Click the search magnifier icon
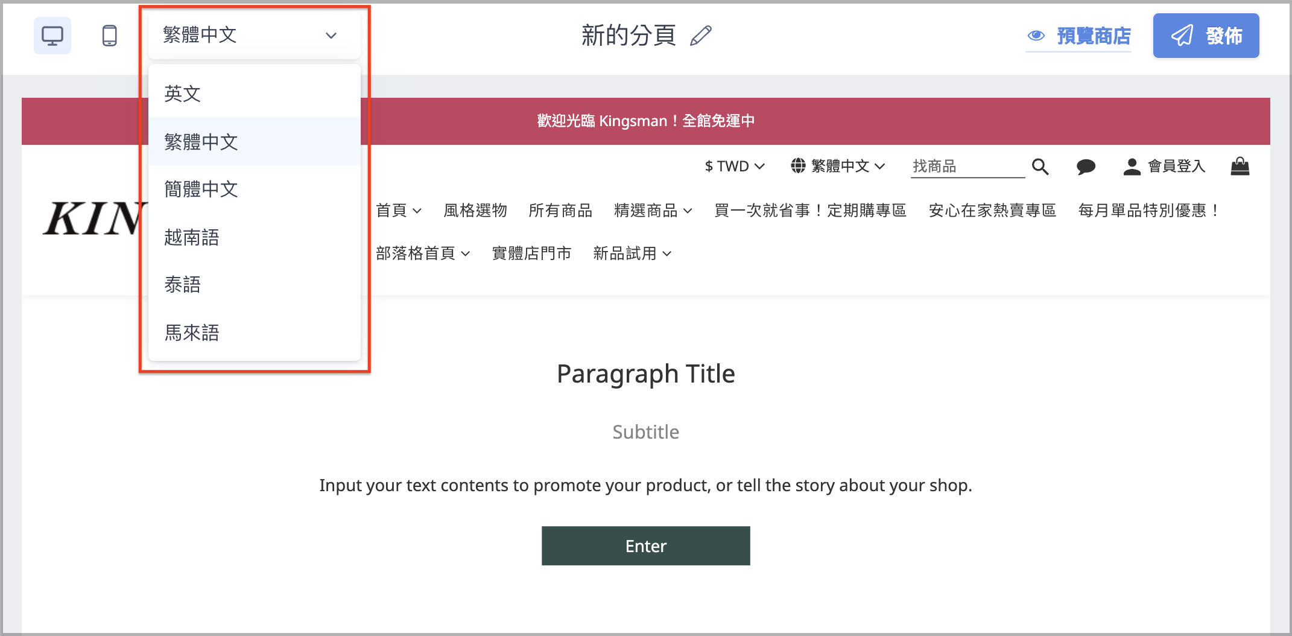This screenshot has width=1292, height=636. coord(1040,167)
